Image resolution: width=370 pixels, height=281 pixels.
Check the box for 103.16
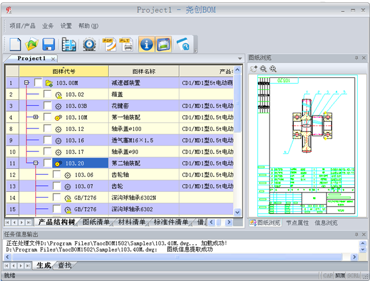coord(48,140)
